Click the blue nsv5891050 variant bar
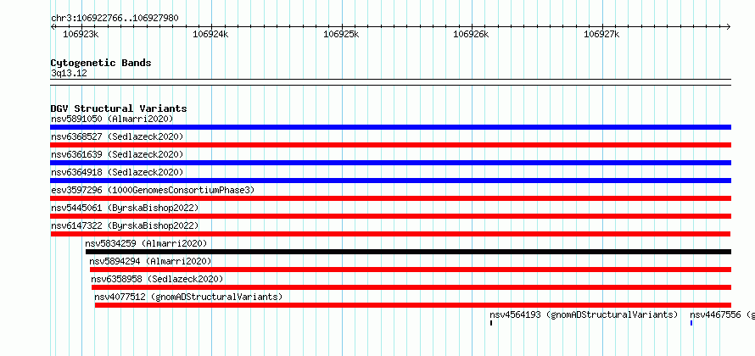The height and width of the screenshot is (356, 755). (x=390, y=127)
